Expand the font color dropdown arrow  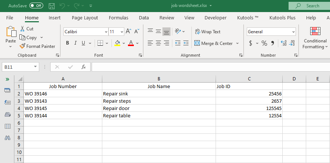pyautogui.click(x=137, y=43)
